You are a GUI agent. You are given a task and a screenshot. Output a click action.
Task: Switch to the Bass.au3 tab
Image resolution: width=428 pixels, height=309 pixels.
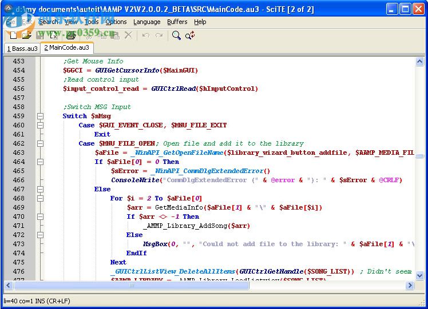pyautogui.click(x=22, y=49)
